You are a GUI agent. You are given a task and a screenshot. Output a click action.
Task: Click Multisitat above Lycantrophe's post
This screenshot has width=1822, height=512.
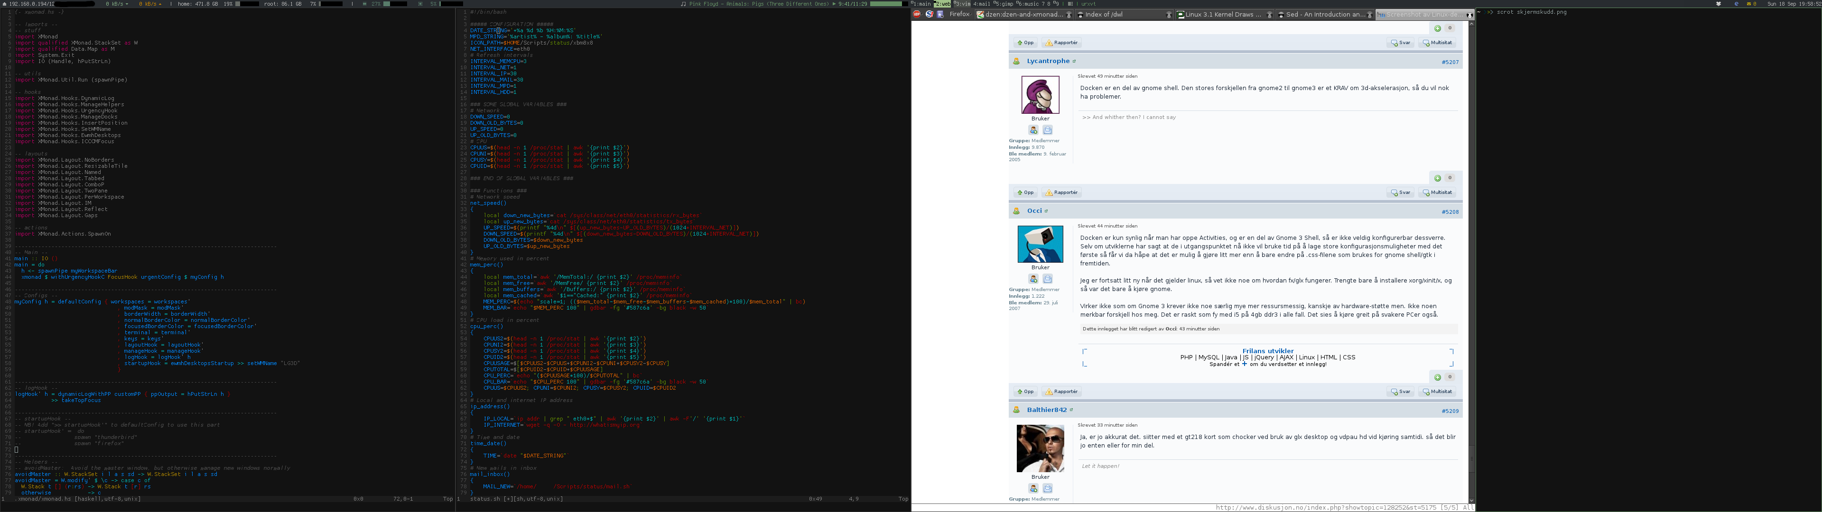tap(1437, 43)
